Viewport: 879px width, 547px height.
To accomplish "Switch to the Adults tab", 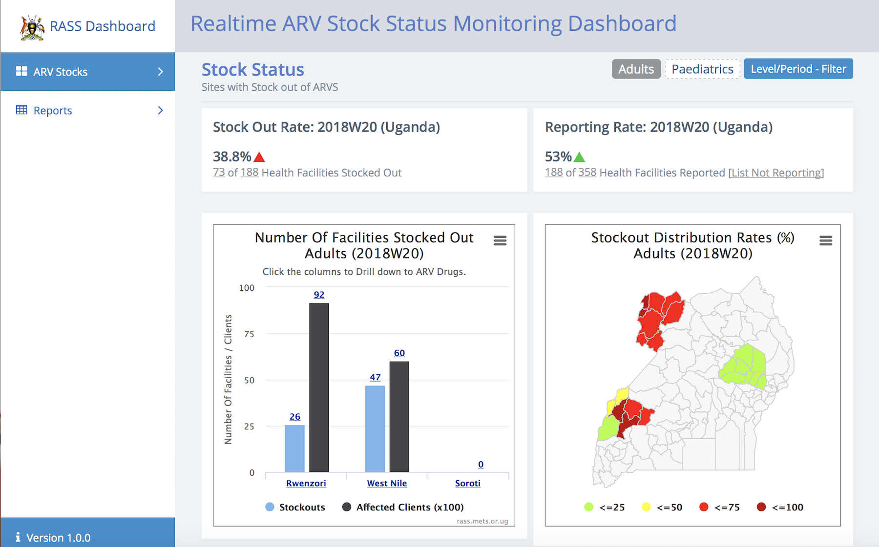I will [x=636, y=69].
